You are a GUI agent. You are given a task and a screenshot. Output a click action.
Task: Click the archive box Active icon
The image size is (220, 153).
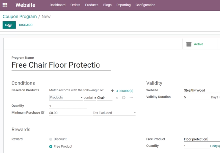coord(189,44)
